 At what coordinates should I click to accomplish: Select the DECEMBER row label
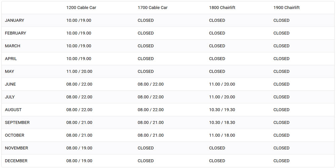16,161
